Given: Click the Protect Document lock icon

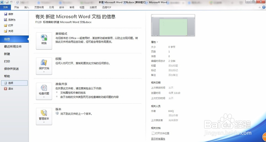Looking at the screenshot, I should (x=44, y=63).
